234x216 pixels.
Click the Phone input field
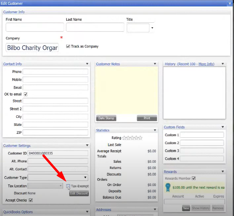pyautogui.click(x=55, y=72)
